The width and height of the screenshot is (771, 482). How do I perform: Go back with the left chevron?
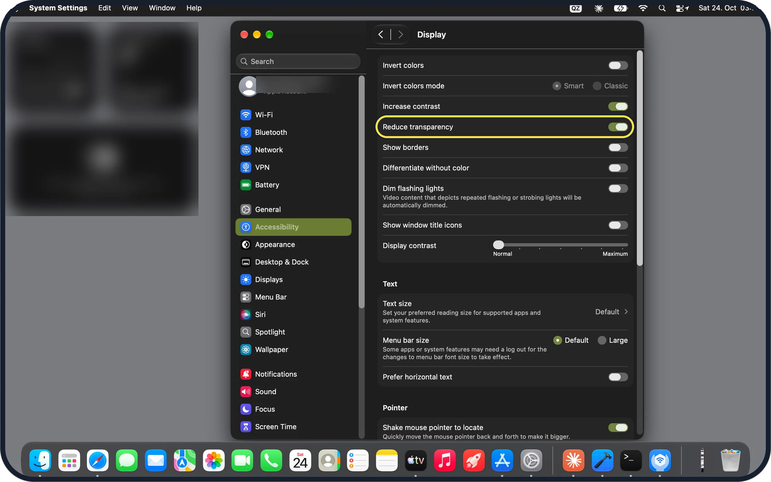381,34
